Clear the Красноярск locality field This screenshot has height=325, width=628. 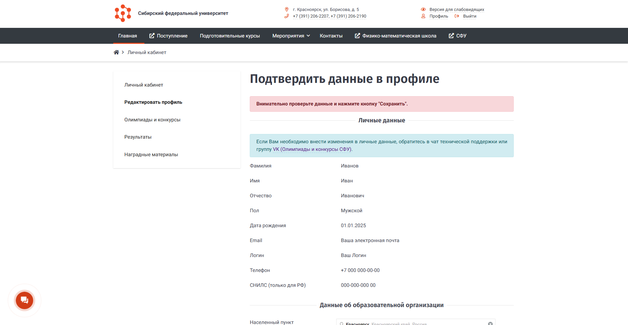point(490,323)
